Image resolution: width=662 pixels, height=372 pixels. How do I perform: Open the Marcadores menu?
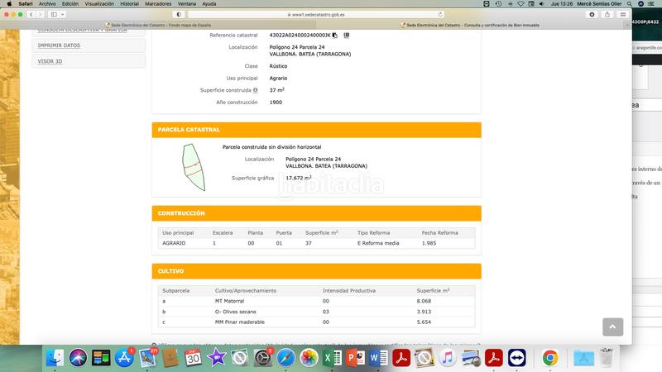pyautogui.click(x=165, y=4)
